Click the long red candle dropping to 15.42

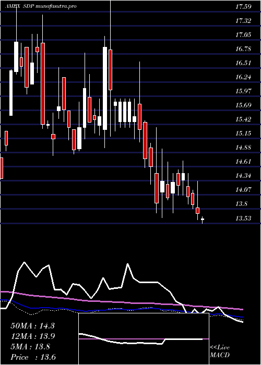coord(43,83)
